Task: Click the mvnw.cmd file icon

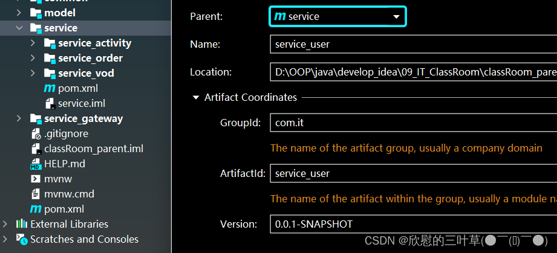Action: [x=36, y=194]
